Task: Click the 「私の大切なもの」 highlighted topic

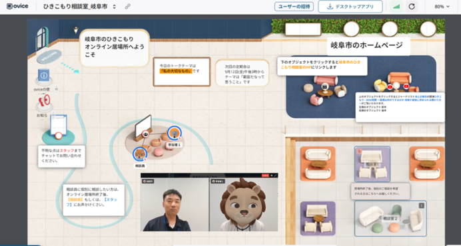Action: [x=176, y=71]
